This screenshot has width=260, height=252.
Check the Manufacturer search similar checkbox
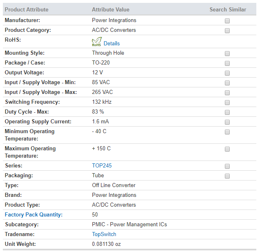coord(227,21)
